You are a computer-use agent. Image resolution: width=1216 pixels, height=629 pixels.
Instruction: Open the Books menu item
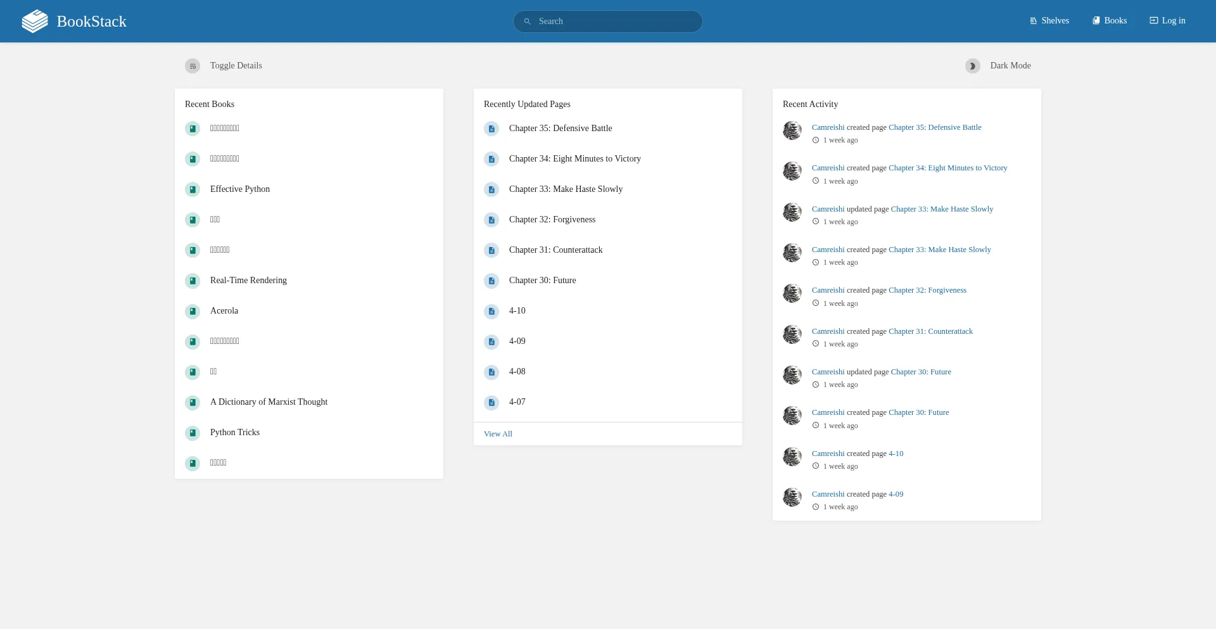[x=1110, y=21]
